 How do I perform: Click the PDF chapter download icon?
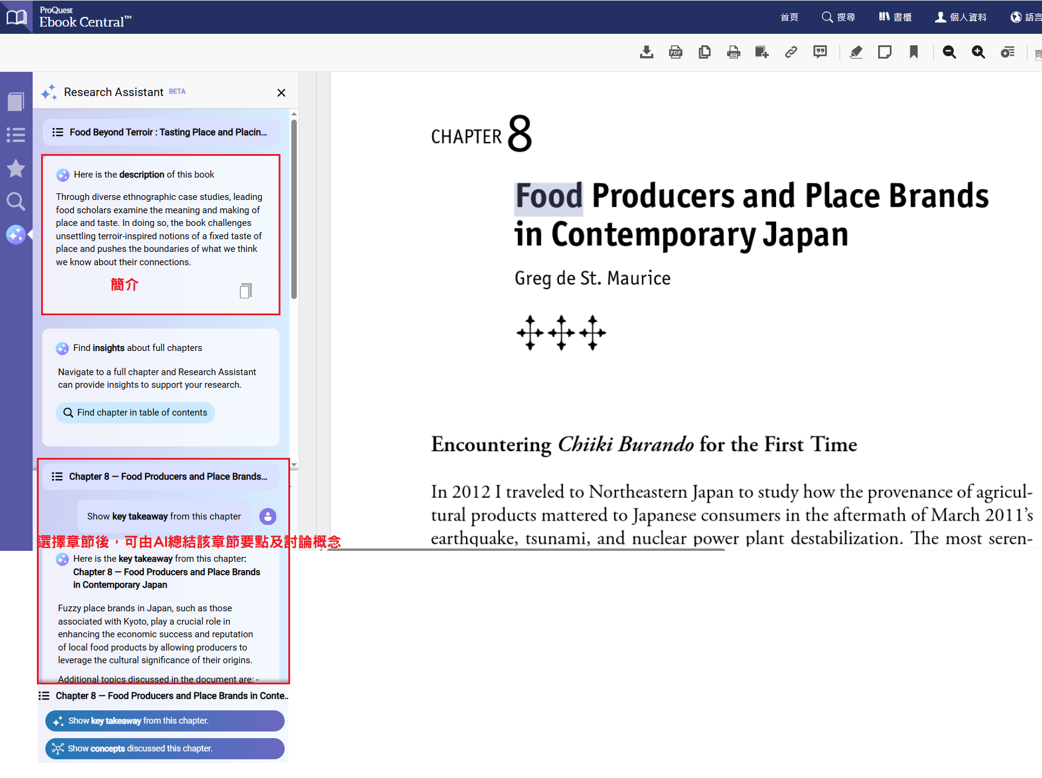[675, 53]
